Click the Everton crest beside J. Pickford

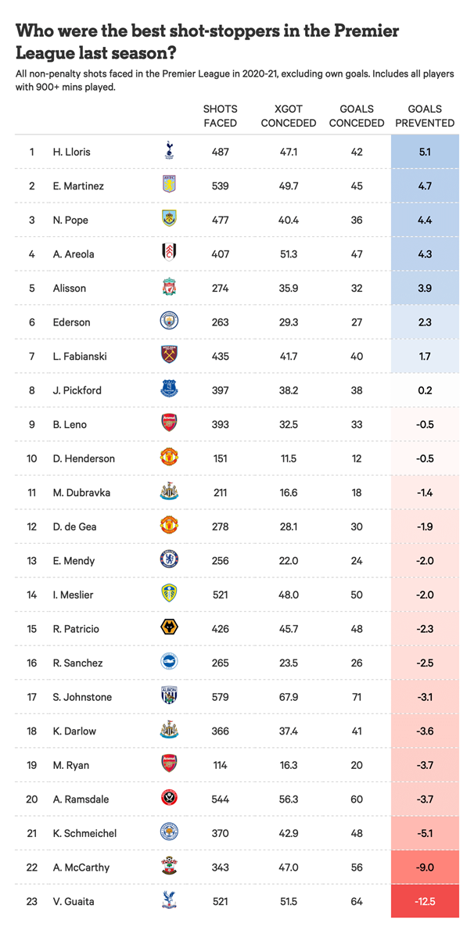pos(169,390)
